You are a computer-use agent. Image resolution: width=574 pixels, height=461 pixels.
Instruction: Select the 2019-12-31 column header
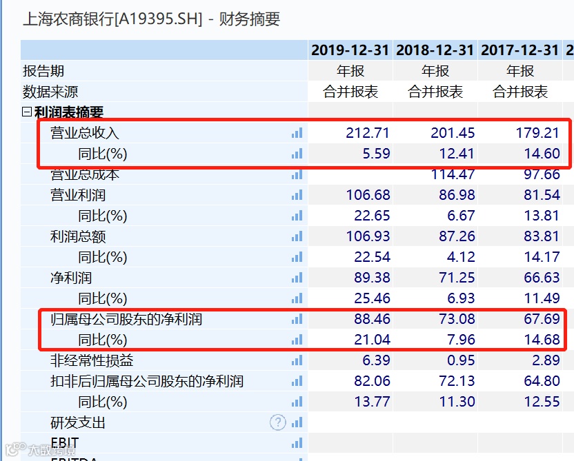point(350,50)
